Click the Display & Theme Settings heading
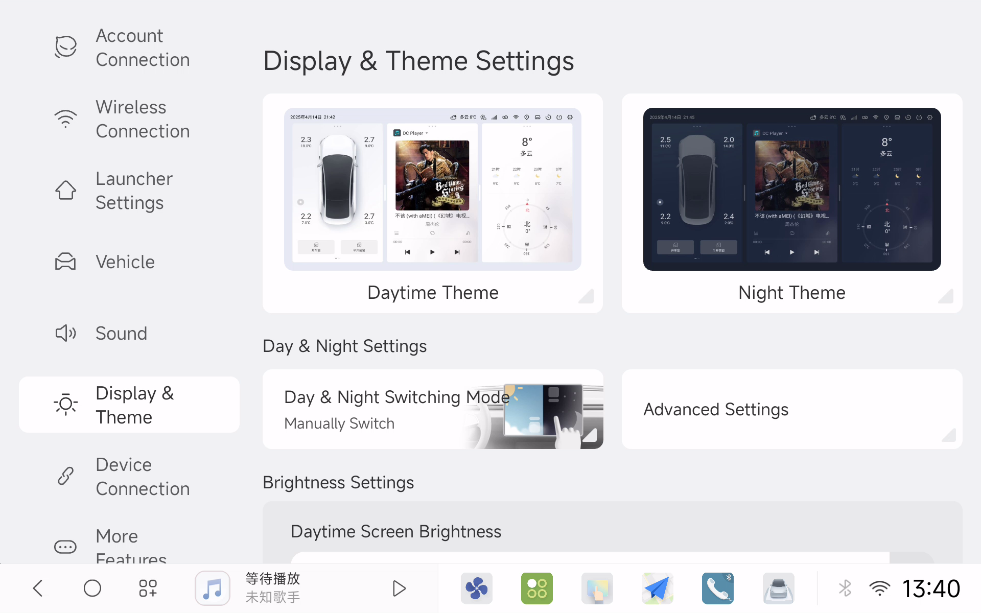 (x=418, y=61)
